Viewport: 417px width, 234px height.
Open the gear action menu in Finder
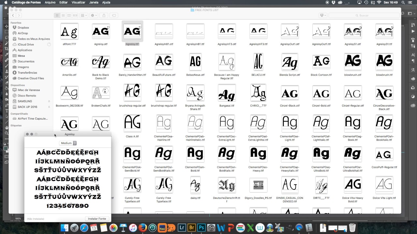tap(94, 15)
